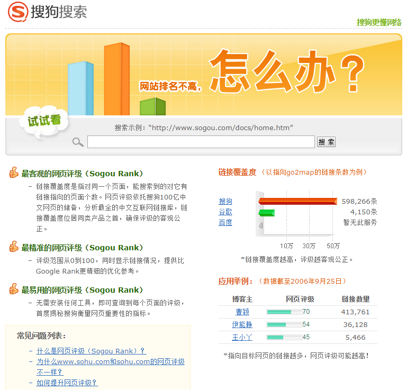The width and height of the screenshot is (406, 390).
Task: Click thumbs-up icon beside 最易用的网页评级
Action: (14, 289)
